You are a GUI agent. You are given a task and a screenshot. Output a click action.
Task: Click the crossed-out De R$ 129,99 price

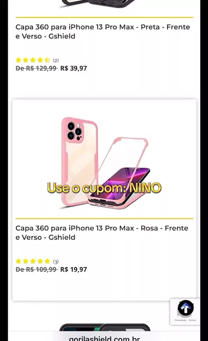click(x=36, y=68)
